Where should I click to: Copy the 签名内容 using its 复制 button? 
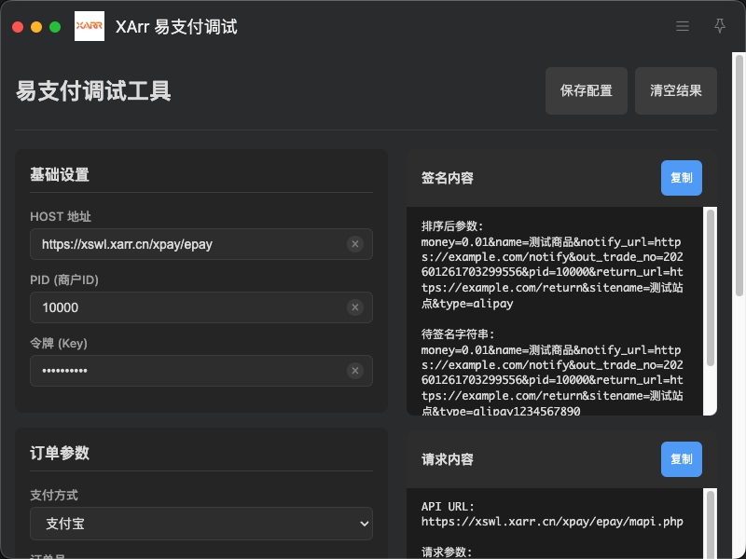(x=682, y=178)
